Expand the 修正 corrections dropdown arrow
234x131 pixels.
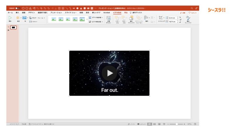coord(21,18)
